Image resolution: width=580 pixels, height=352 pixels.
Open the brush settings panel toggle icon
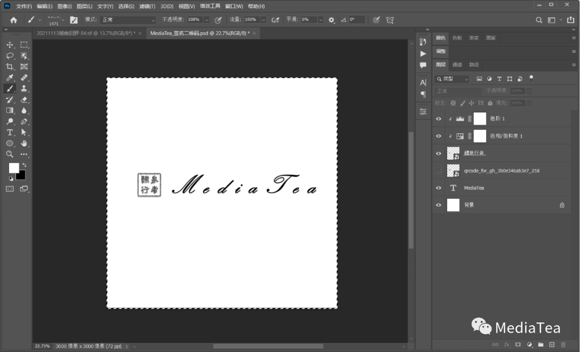(74, 20)
